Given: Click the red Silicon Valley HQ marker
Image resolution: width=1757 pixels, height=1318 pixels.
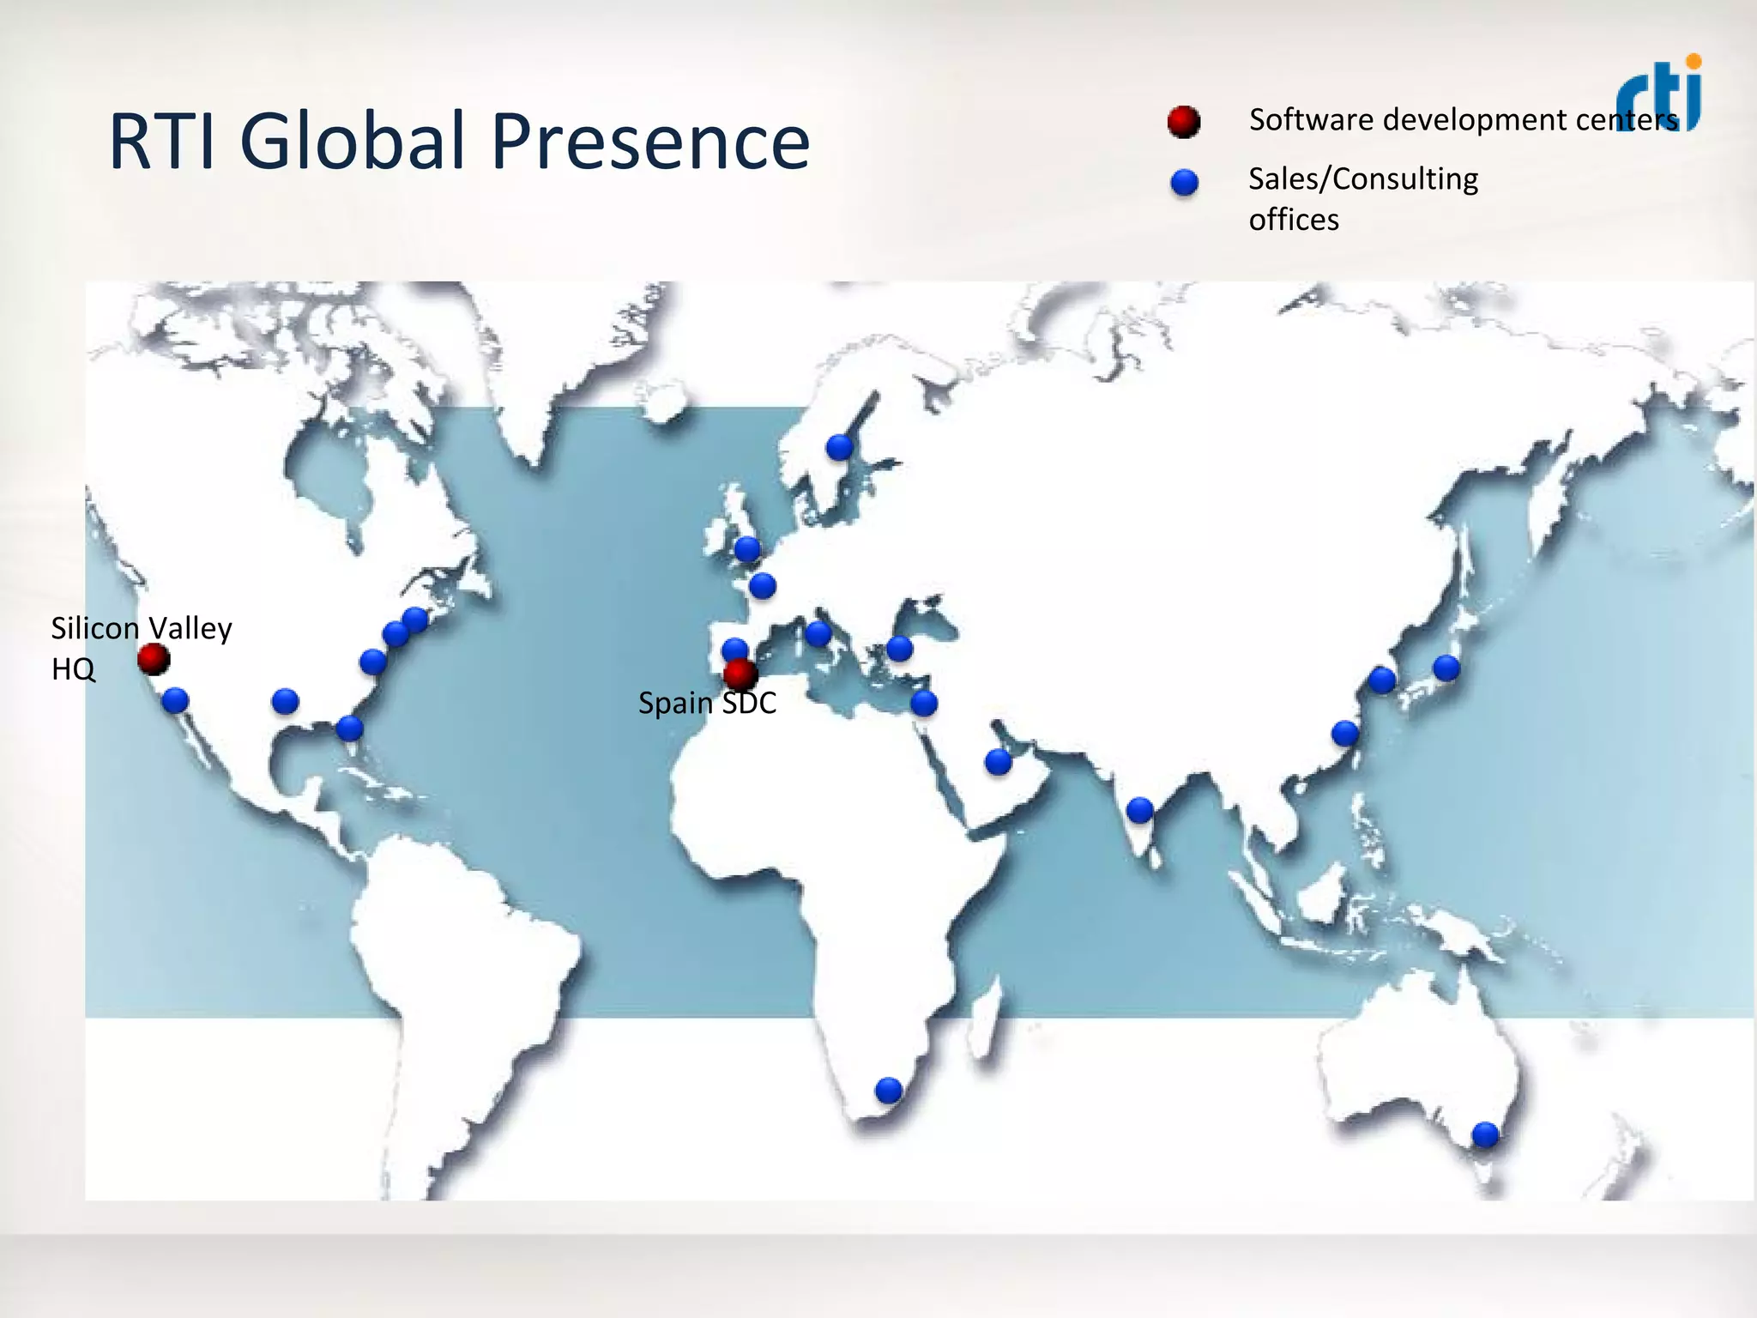Looking at the screenshot, I should coord(154,659).
